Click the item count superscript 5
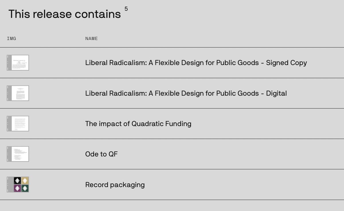 tap(126, 9)
